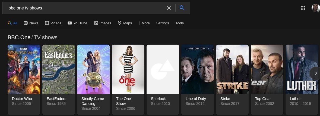The height and width of the screenshot is (116, 320).
Task: Open the Line of Duty poster thumbnail
Action: click(x=198, y=69)
